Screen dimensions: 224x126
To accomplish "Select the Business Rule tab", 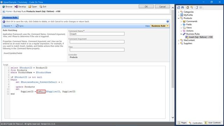I will pyautogui.click(x=10, y=17).
